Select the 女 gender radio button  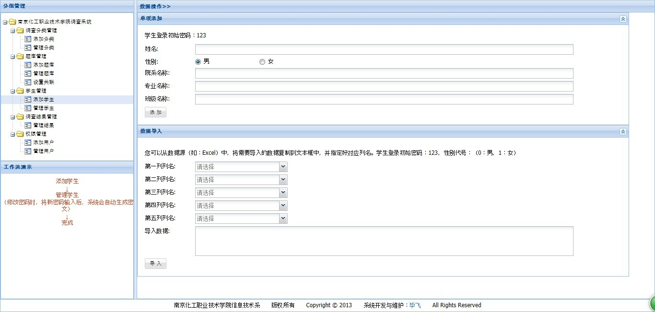pos(262,62)
